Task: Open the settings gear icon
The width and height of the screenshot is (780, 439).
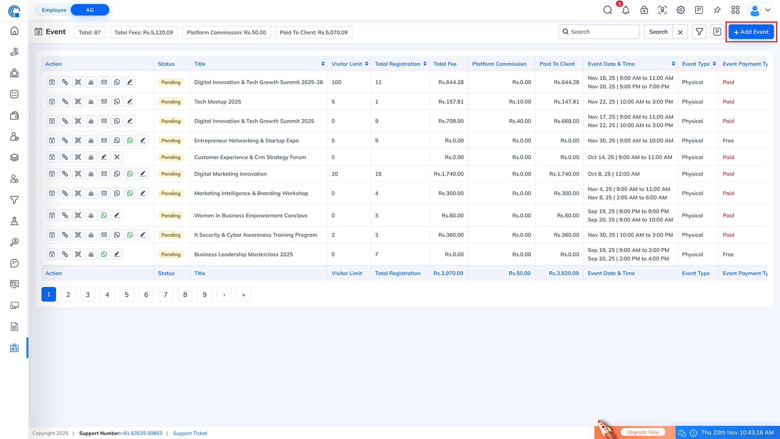Action: [680, 10]
